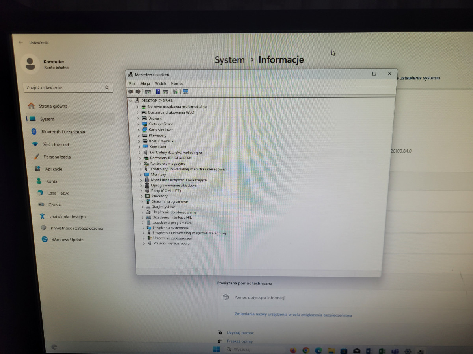Image resolution: width=473 pixels, height=354 pixels.
Task: Open the Akcja menu
Action: tap(145, 83)
